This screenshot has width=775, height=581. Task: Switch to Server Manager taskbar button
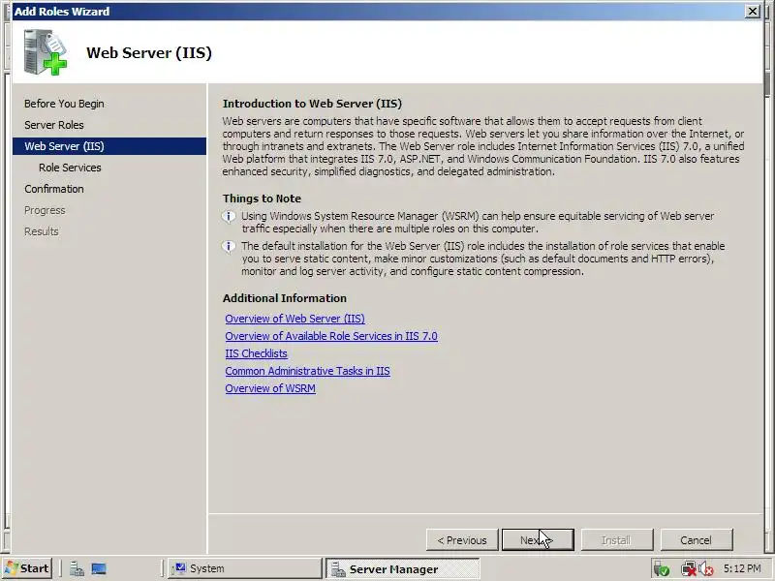click(x=402, y=569)
